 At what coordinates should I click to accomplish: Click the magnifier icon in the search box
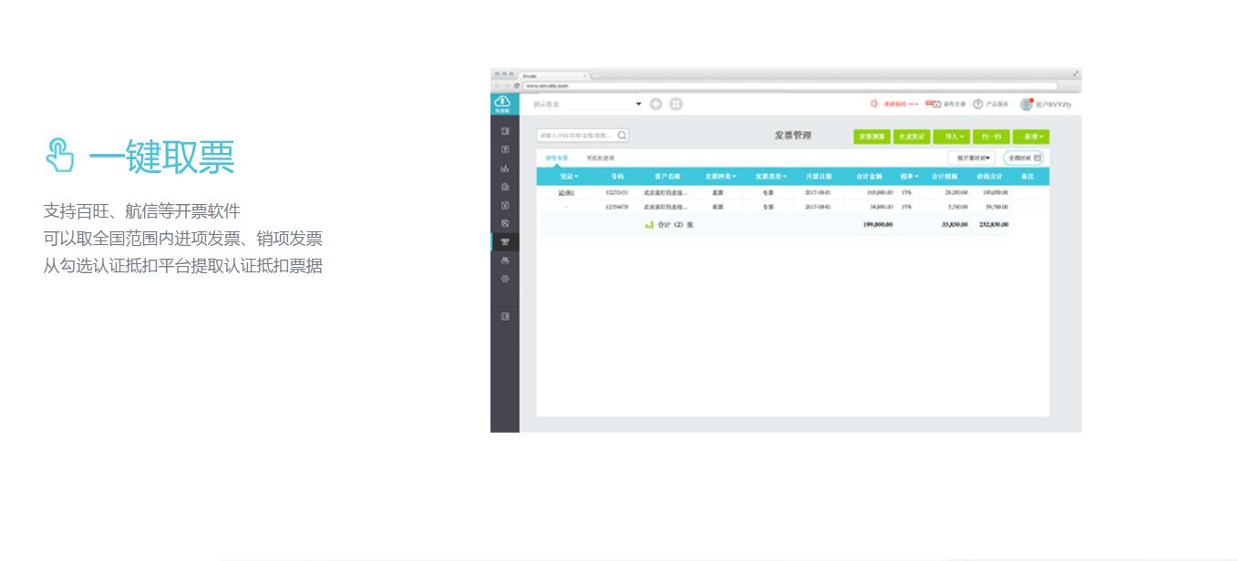[622, 135]
